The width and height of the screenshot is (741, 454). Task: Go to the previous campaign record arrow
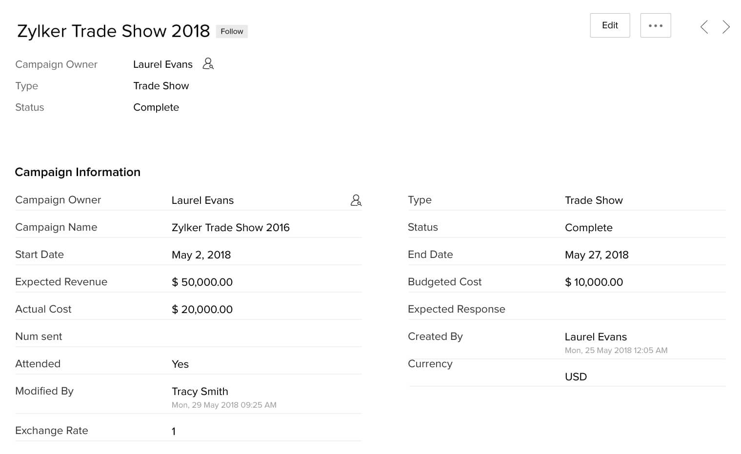704,27
